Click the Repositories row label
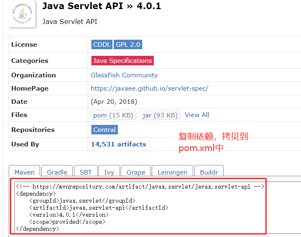301x237 pixels. [33, 129]
